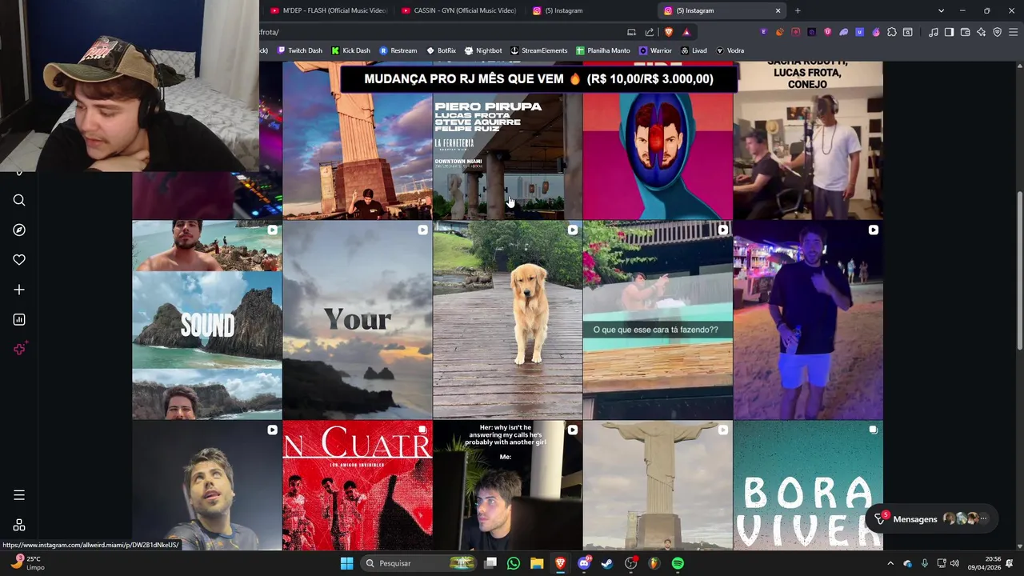Open the Windows Start menu
The width and height of the screenshot is (1024, 576).
pyautogui.click(x=346, y=563)
